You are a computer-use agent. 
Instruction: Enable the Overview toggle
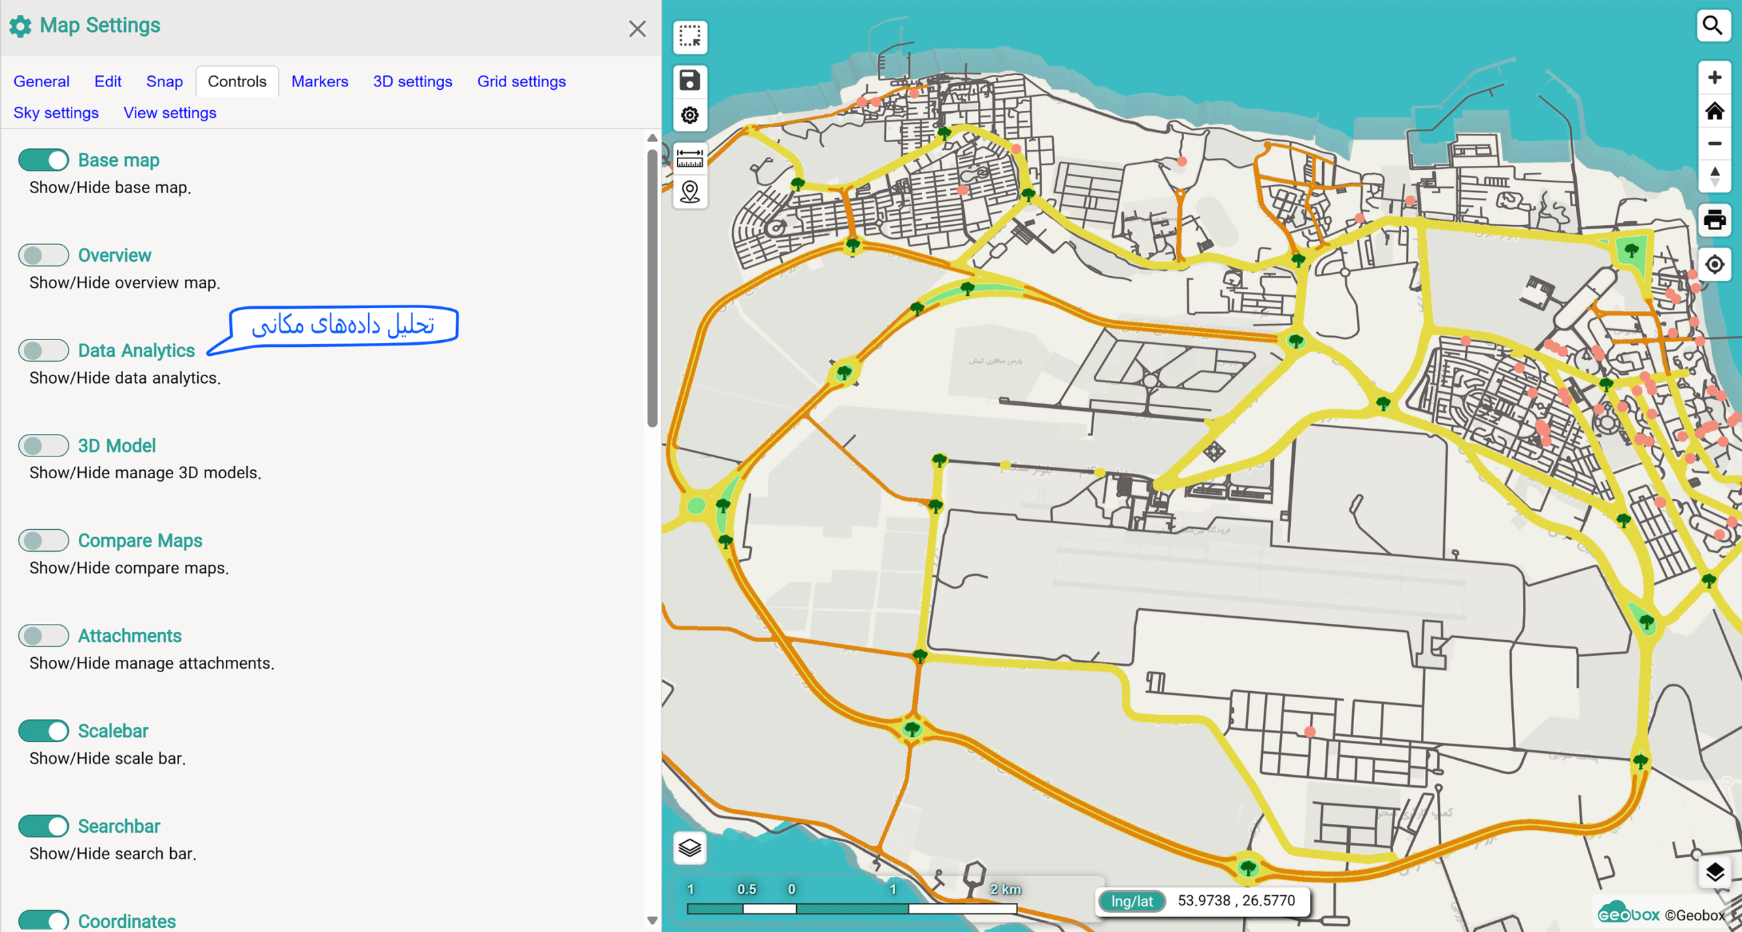[44, 255]
